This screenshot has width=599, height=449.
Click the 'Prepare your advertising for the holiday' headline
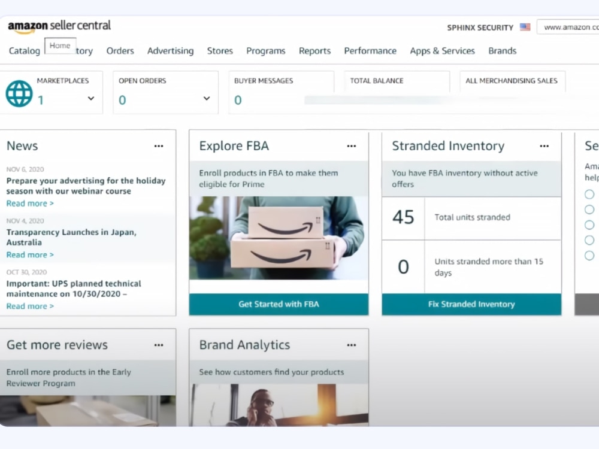pyautogui.click(x=86, y=186)
